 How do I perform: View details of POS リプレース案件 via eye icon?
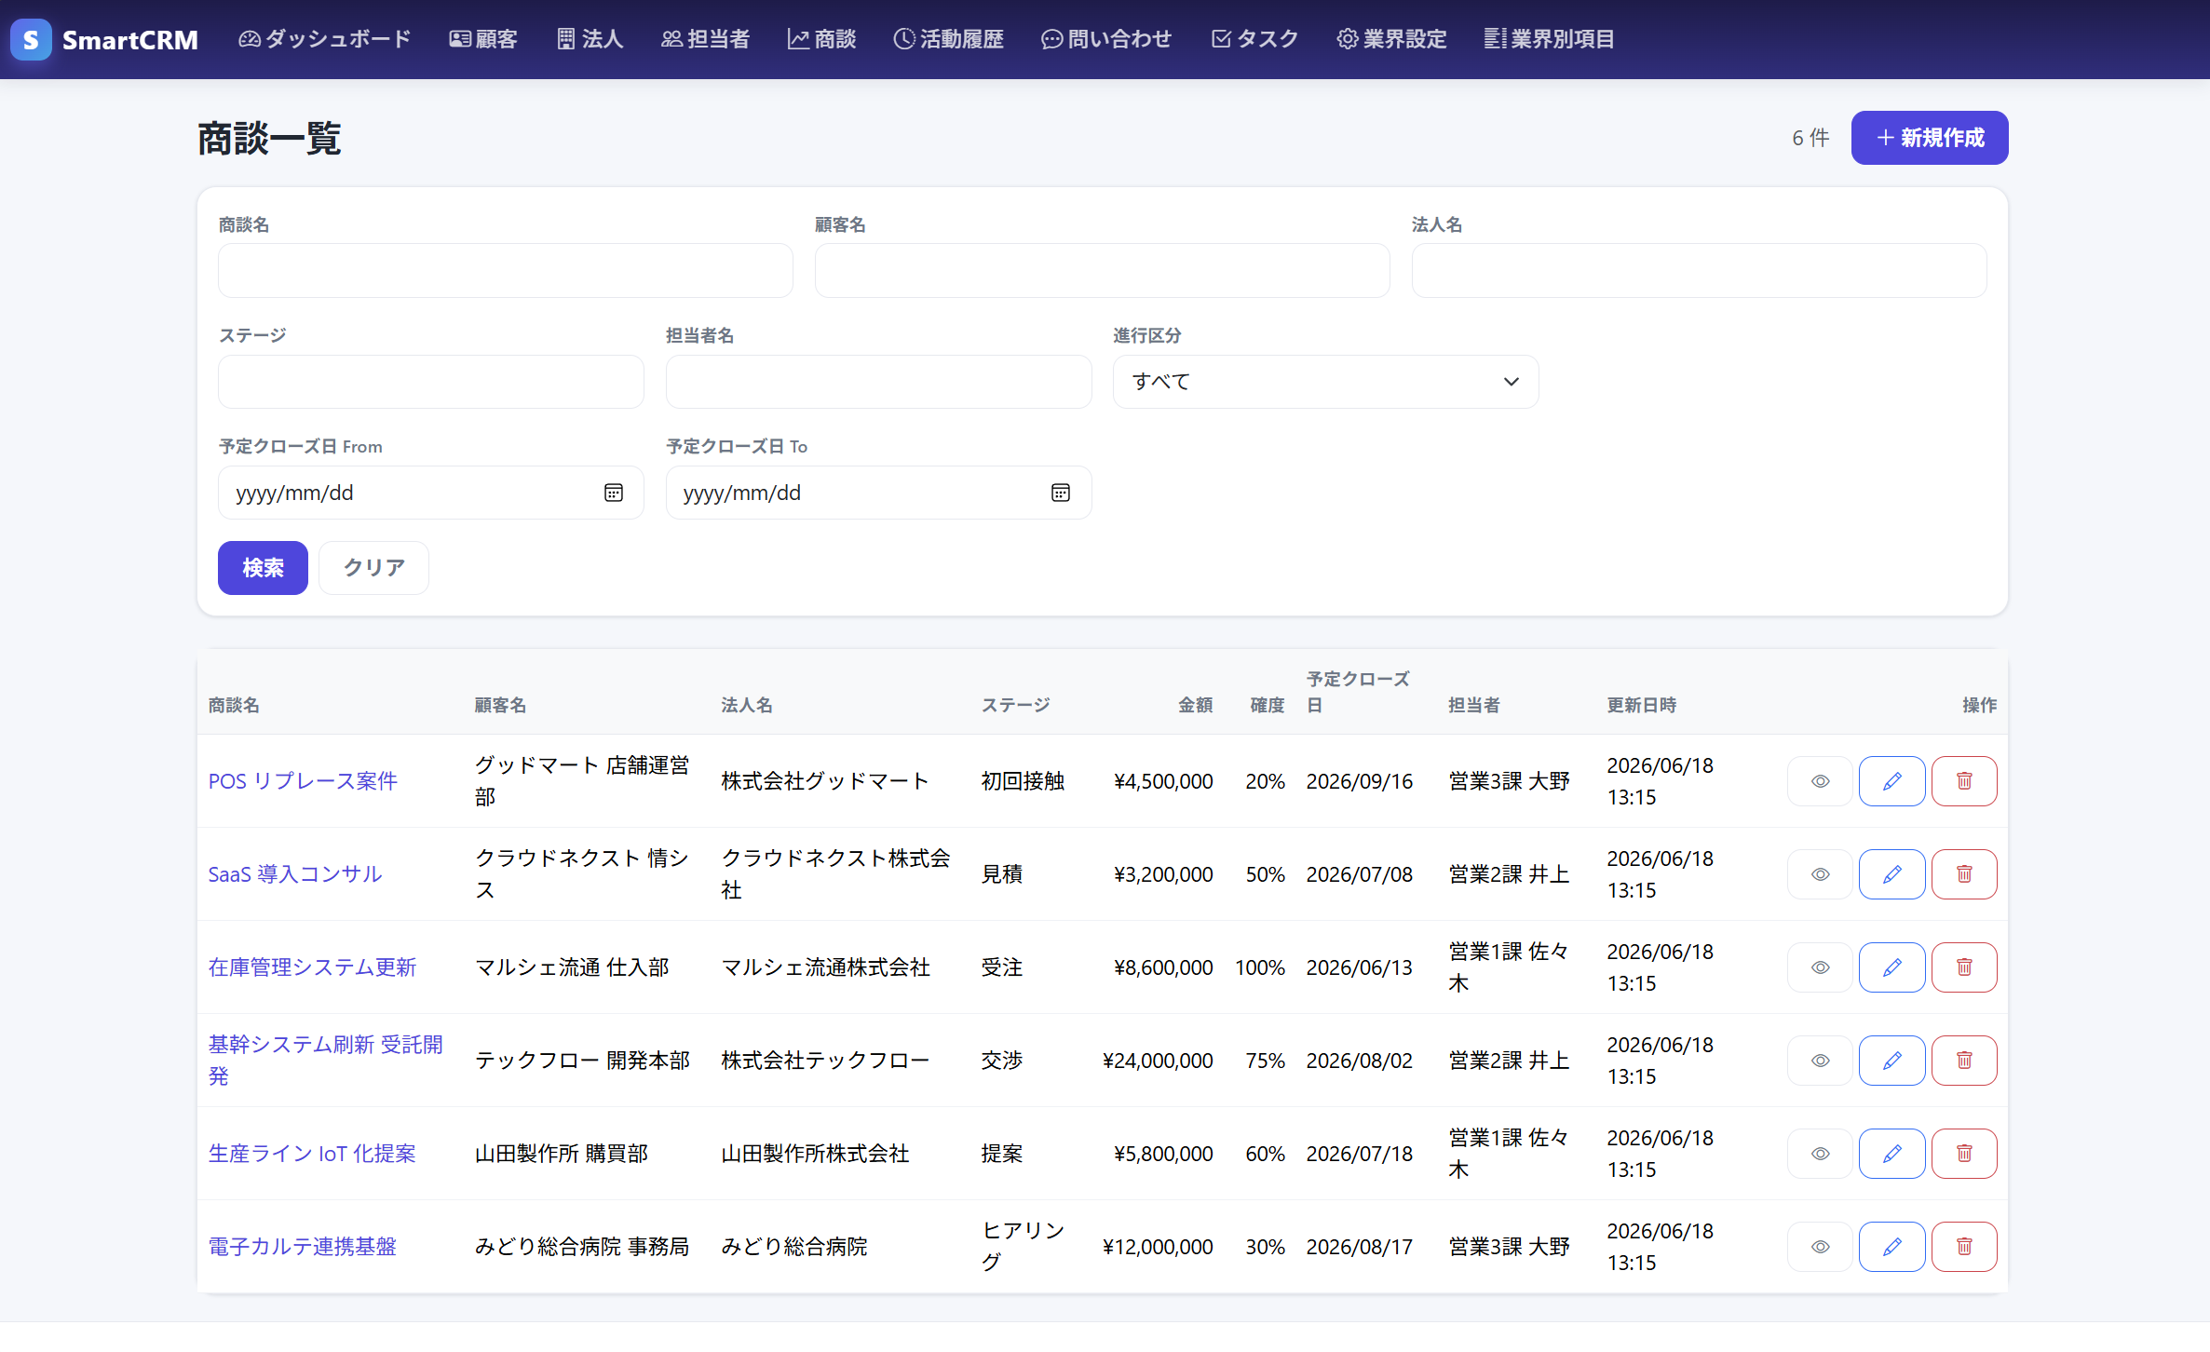[x=1820, y=781]
